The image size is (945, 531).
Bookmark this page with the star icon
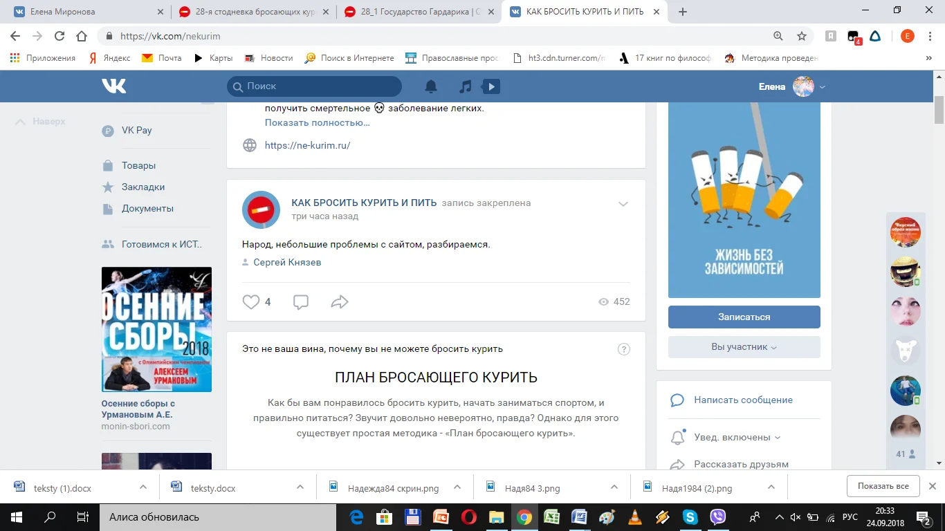802,36
